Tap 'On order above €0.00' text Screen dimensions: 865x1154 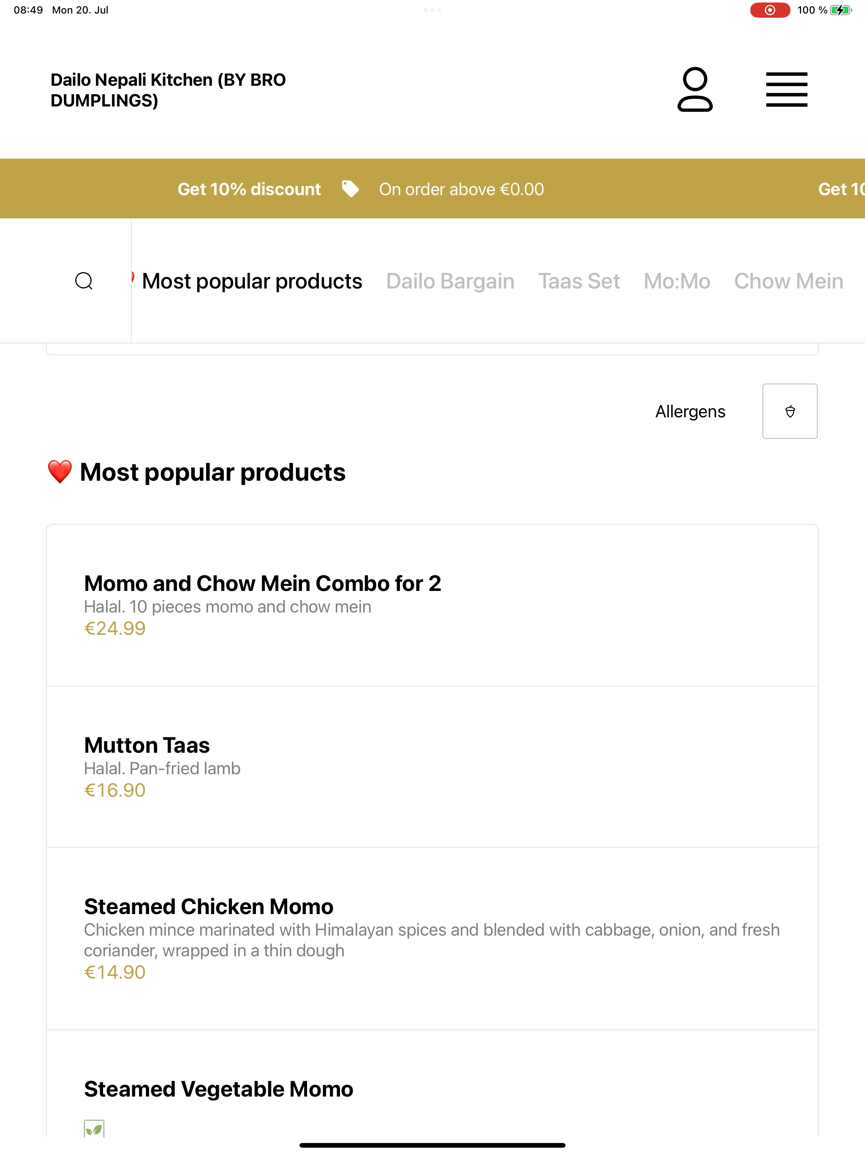coord(461,189)
